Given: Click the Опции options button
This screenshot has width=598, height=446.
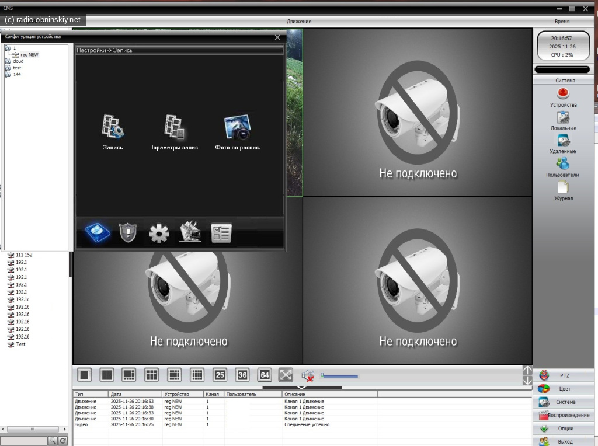Looking at the screenshot, I should pyautogui.click(x=564, y=428).
